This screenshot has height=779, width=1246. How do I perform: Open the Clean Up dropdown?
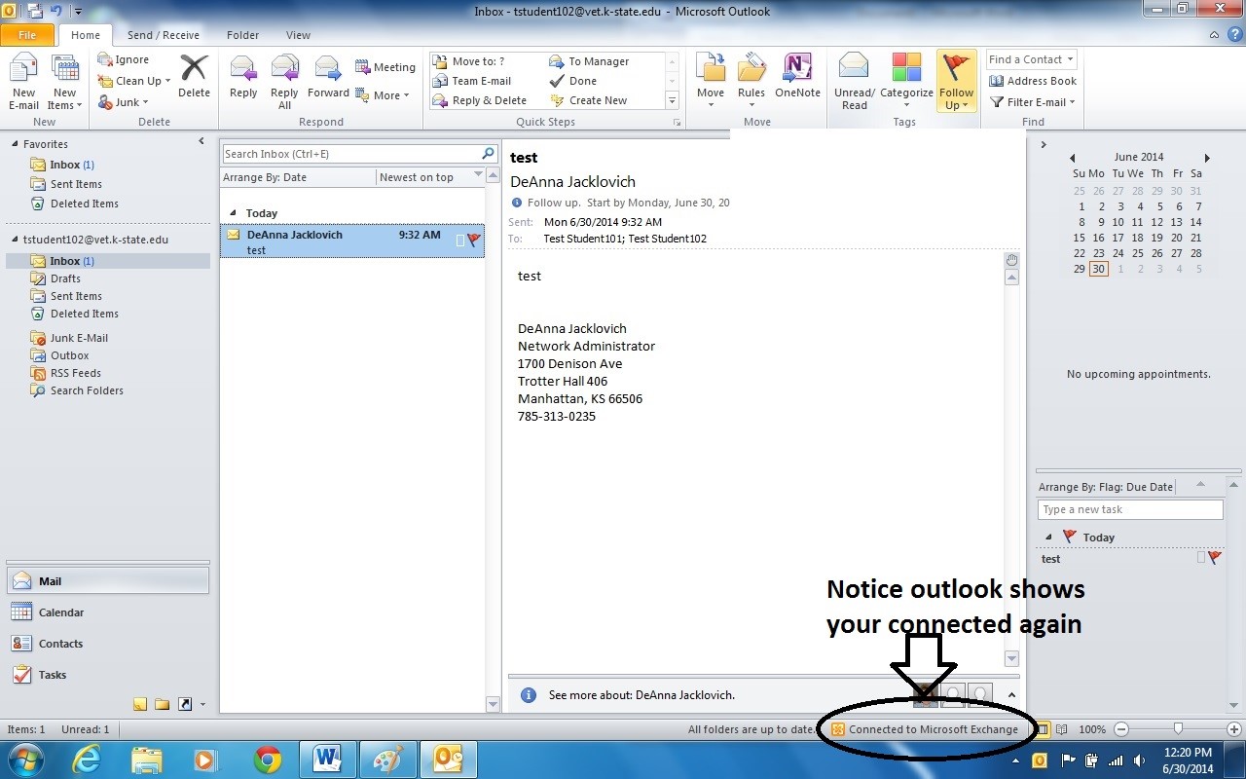(134, 81)
